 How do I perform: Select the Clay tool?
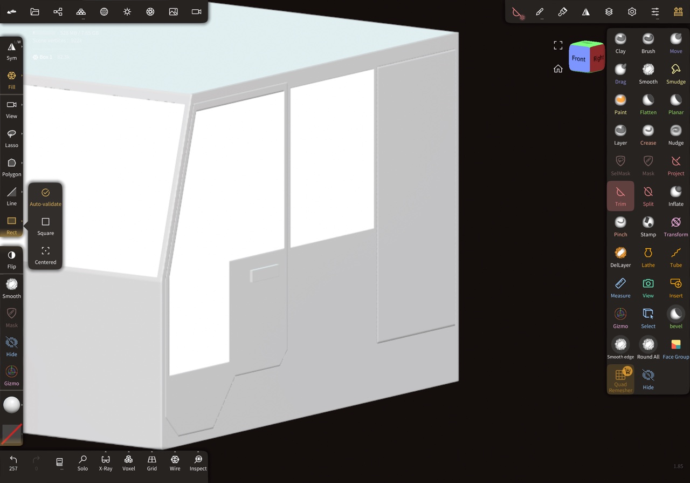620,43
